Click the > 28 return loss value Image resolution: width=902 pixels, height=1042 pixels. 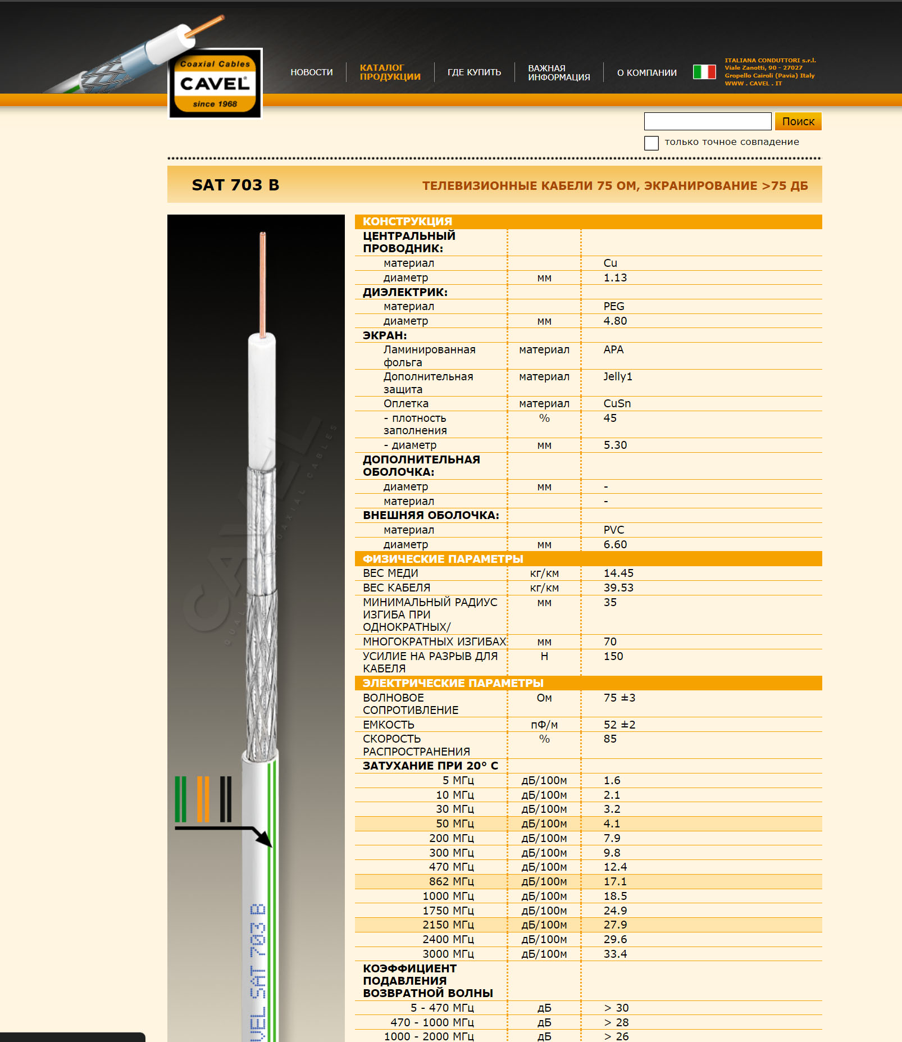tap(616, 1022)
